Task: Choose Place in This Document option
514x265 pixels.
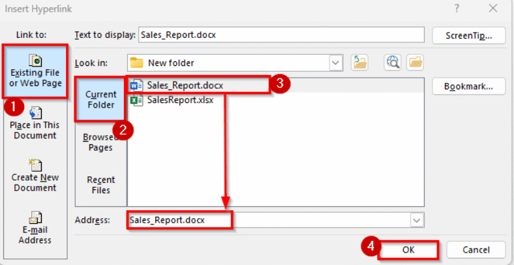Action: click(x=35, y=123)
